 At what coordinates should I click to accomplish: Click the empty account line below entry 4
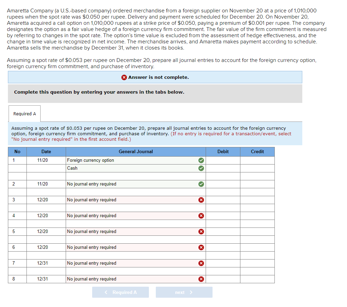point(135,224)
